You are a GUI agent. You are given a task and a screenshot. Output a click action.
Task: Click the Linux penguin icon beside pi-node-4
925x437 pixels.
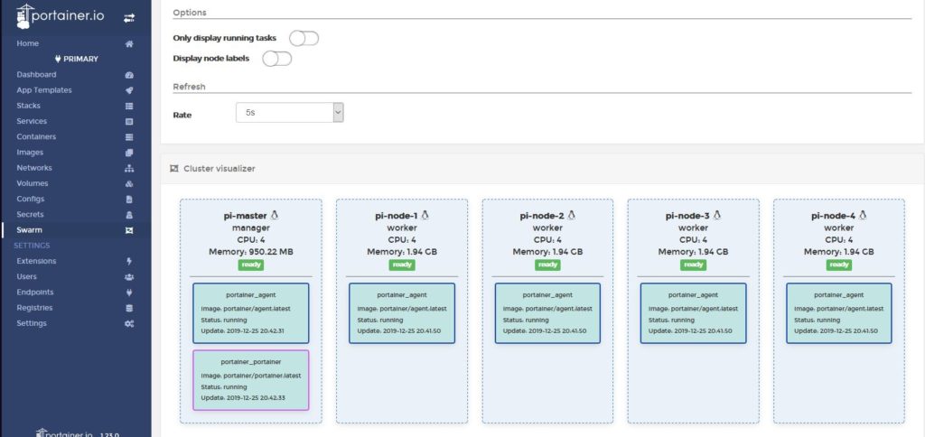click(x=863, y=215)
